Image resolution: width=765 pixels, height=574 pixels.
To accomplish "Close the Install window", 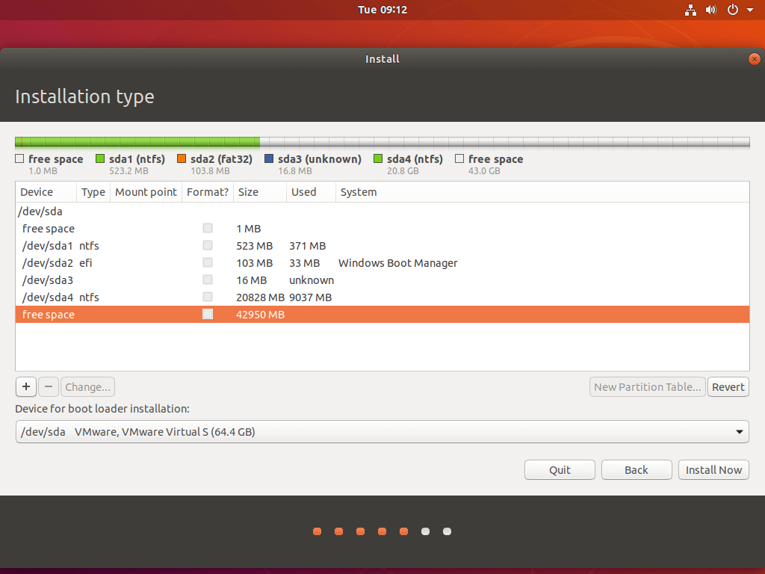I will pyautogui.click(x=755, y=59).
